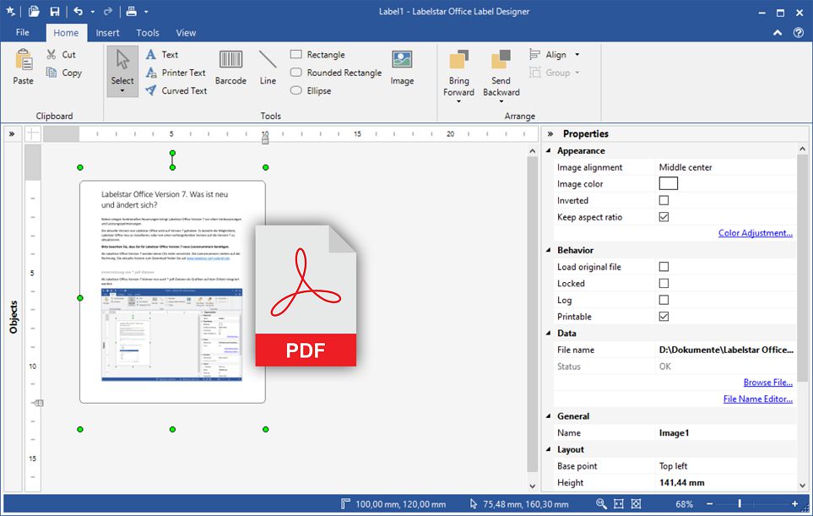Screen dimensions: 813x516
Task: Cut the selected object
Action: (61, 54)
